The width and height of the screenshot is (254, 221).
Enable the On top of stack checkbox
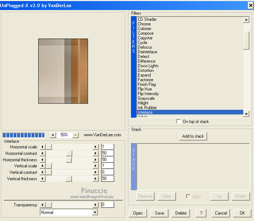pos(179,122)
